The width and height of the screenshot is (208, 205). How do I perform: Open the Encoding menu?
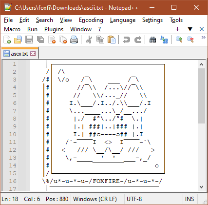[91, 20]
